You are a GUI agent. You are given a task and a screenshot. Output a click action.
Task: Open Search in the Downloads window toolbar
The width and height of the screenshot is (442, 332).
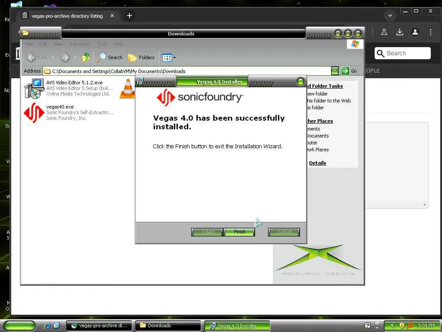coord(109,57)
